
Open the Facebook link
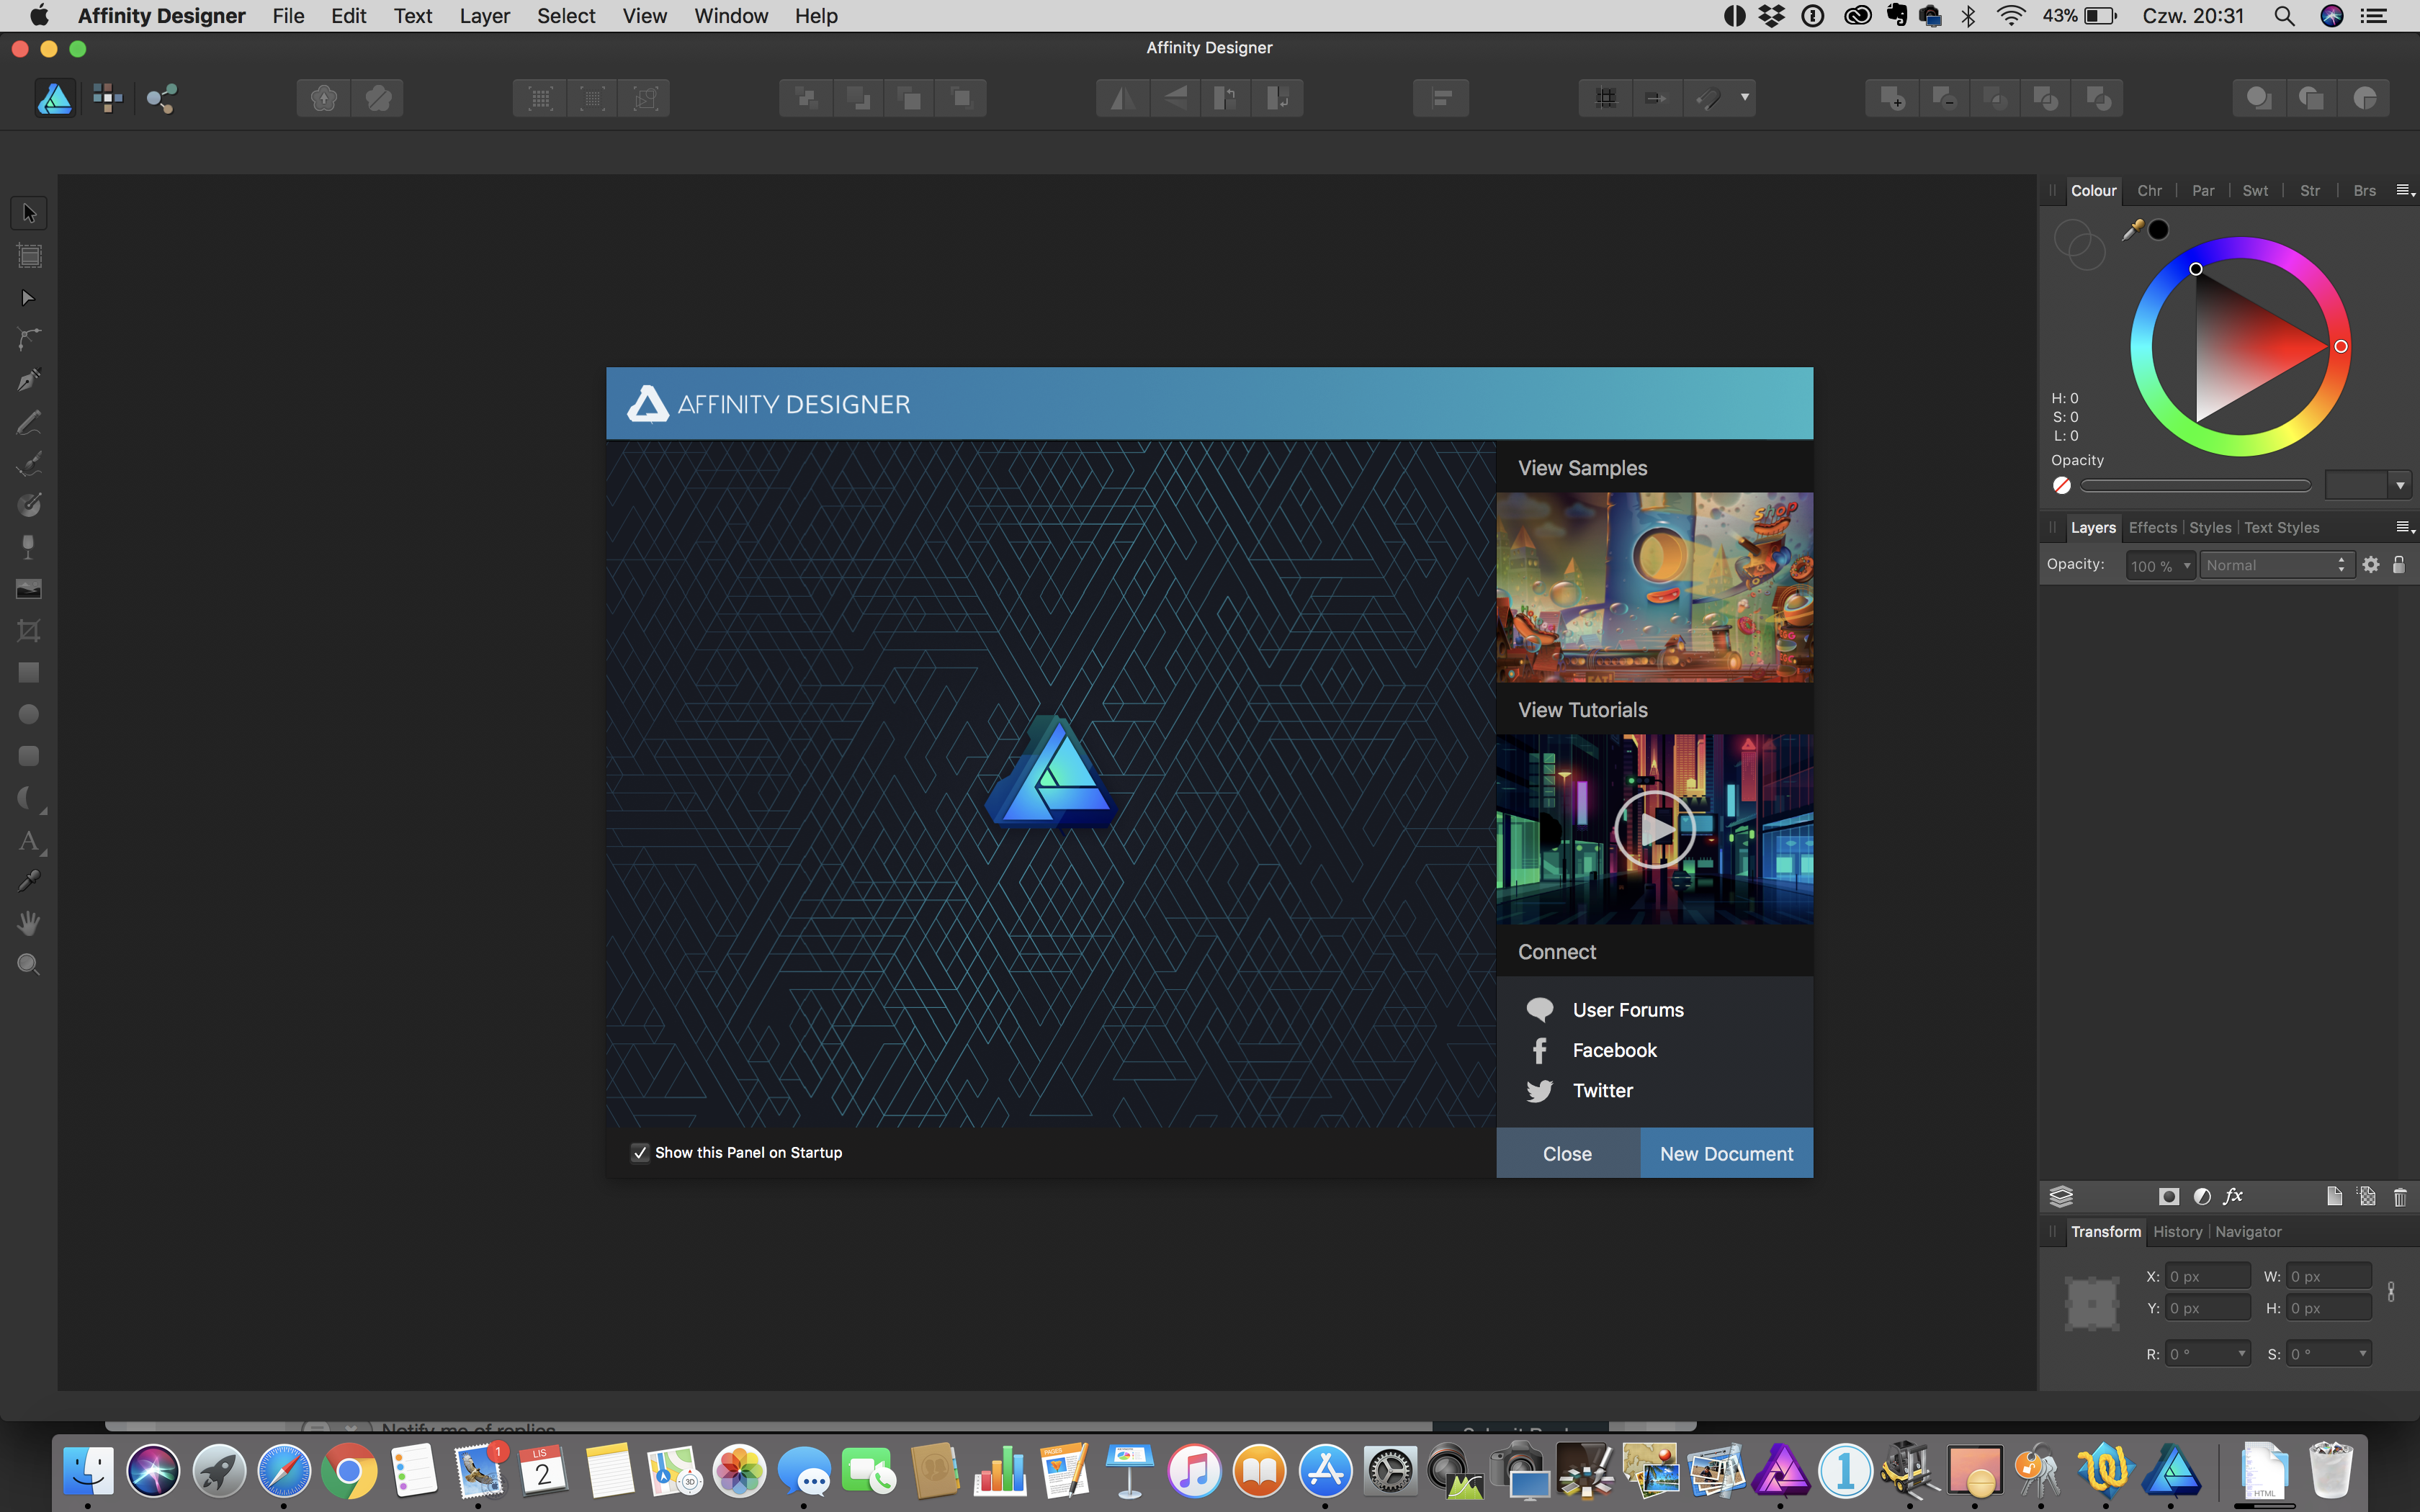click(x=1614, y=1050)
